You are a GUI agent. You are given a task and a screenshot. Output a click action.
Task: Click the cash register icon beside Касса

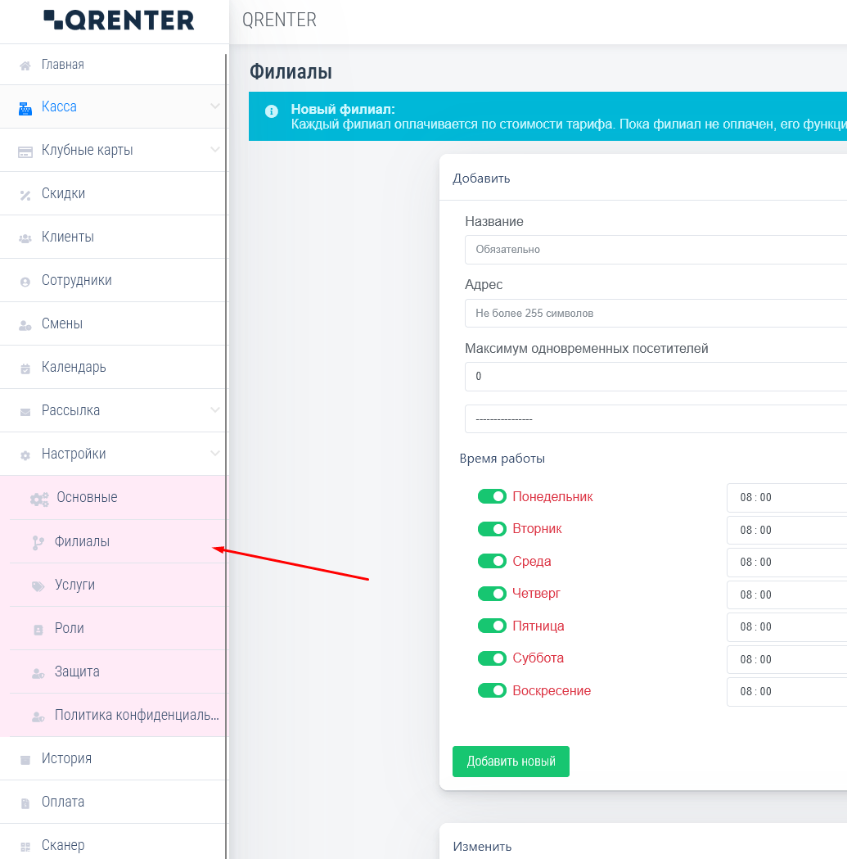(x=25, y=107)
